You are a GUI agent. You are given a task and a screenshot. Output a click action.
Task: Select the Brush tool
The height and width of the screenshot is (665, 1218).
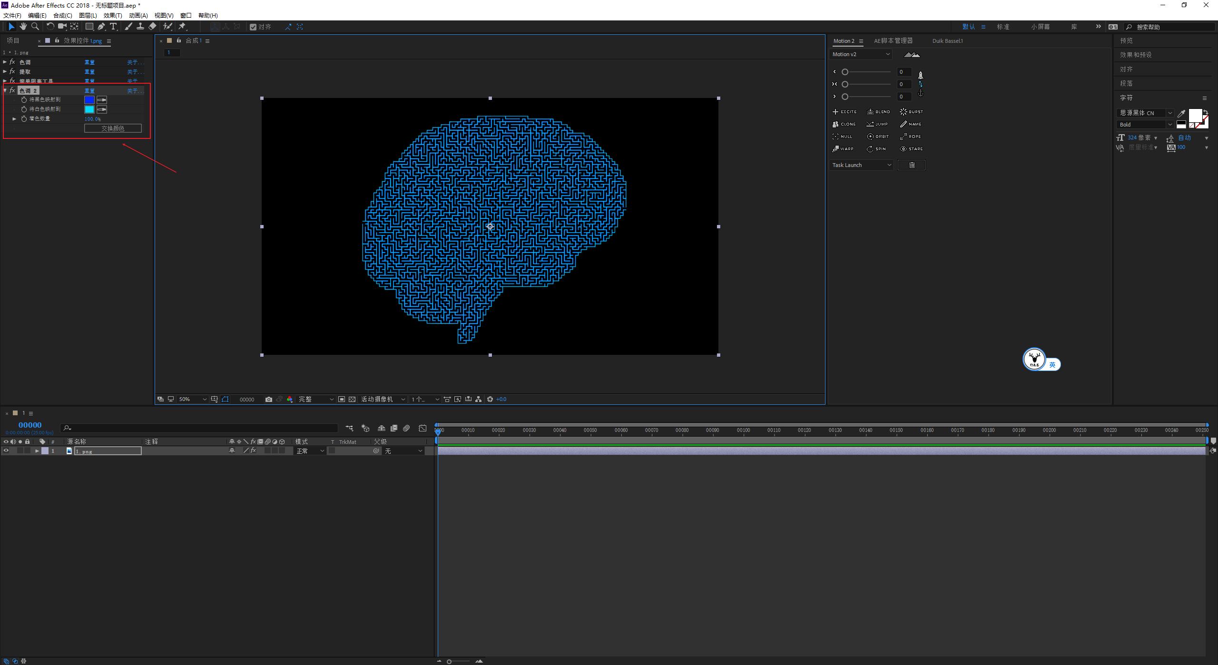(128, 27)
